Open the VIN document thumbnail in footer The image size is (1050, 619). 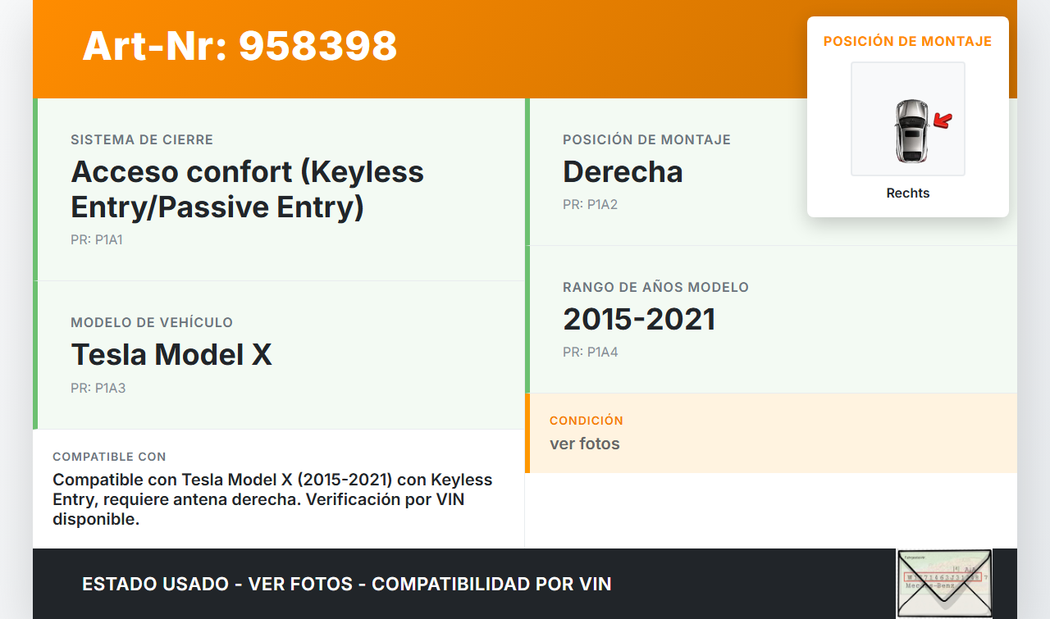(x=943, y=582)
